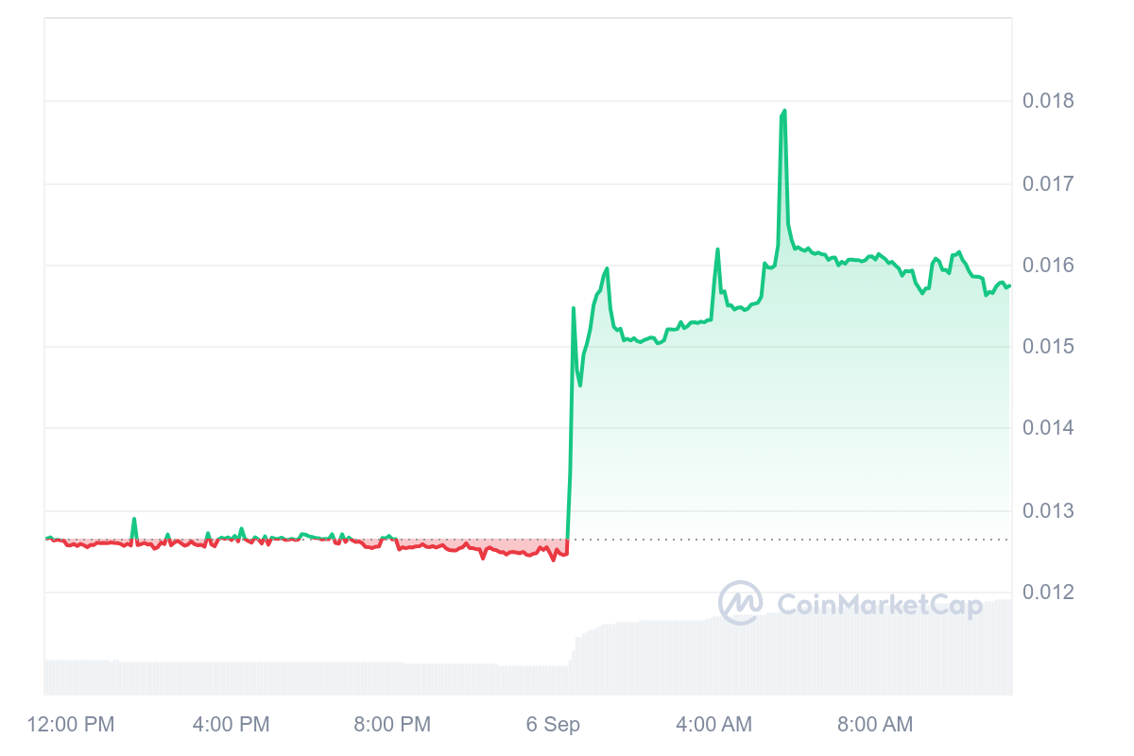Click the 4:00 AM time axis label
This screenshot has height=756, width=1134.
click(x=713, y=725)
